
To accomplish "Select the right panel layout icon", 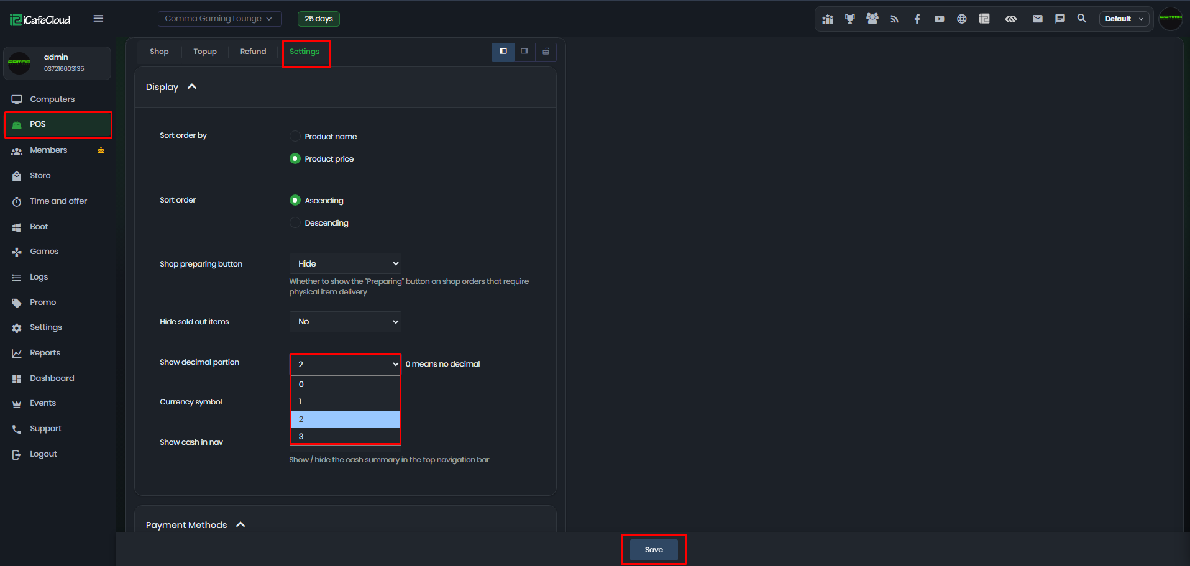I will pos(524,52).
